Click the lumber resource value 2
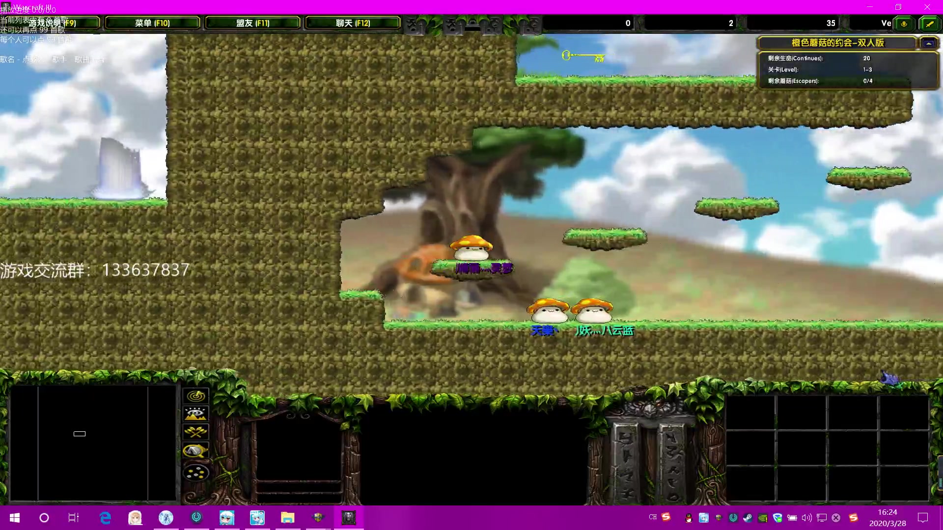Screen dimensions: 943x530 (x=731, y=23)
